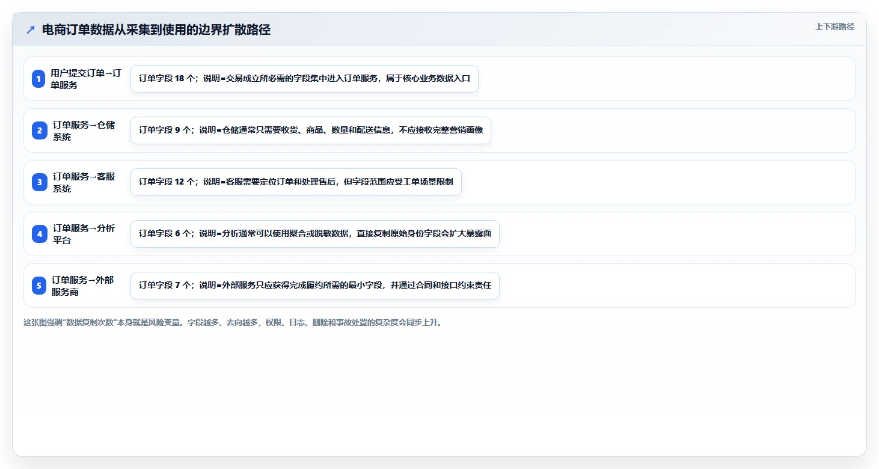This screenshot has height=469, width=879.
Task: Open the 订单字段 18 个 description box
Action: pyautogui.click(x=304, y=79)
